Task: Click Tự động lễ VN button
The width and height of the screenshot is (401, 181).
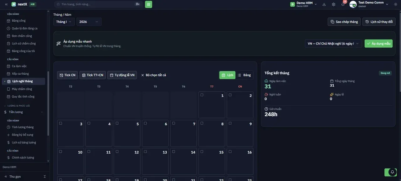Action: point(122,75)
